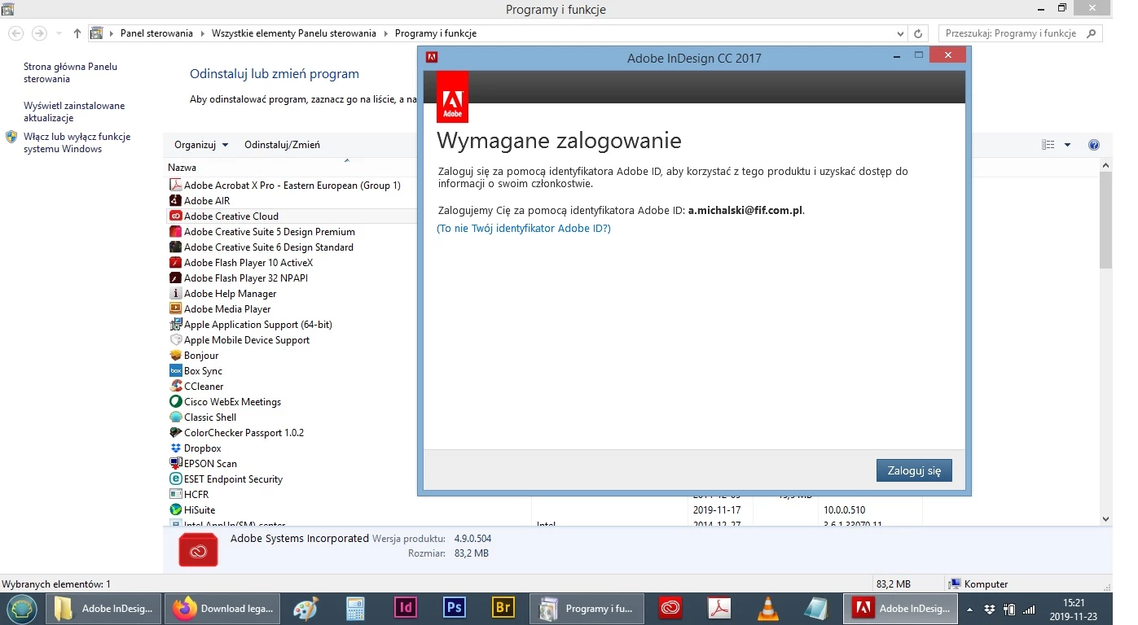Open the Windows Start button

click(21, 608)
